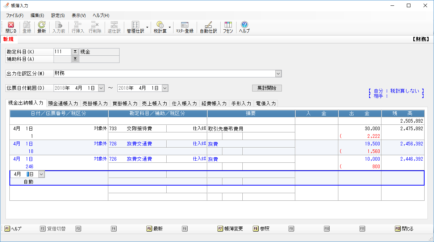Open ヘルプ from the toolbar icon
The height and width of the screenshot is (242, 434).
point(245,27)
